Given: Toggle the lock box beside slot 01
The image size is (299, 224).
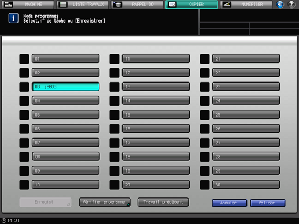Looking at the screenshot, I should pos(24,59).
